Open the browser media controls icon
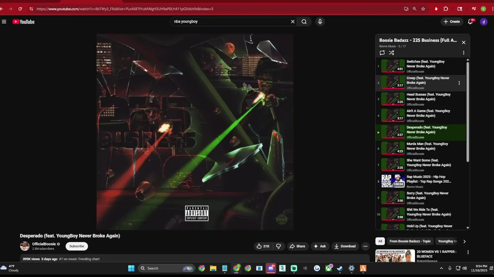 point(474,8)
